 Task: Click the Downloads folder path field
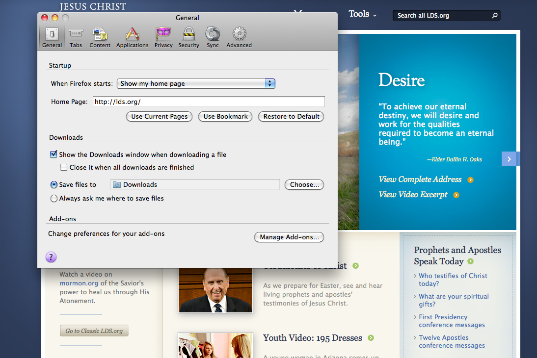pos(195,184)
